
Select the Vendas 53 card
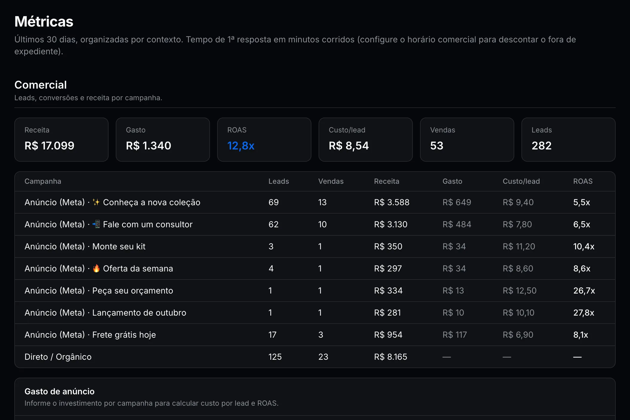tap(467, 140)
